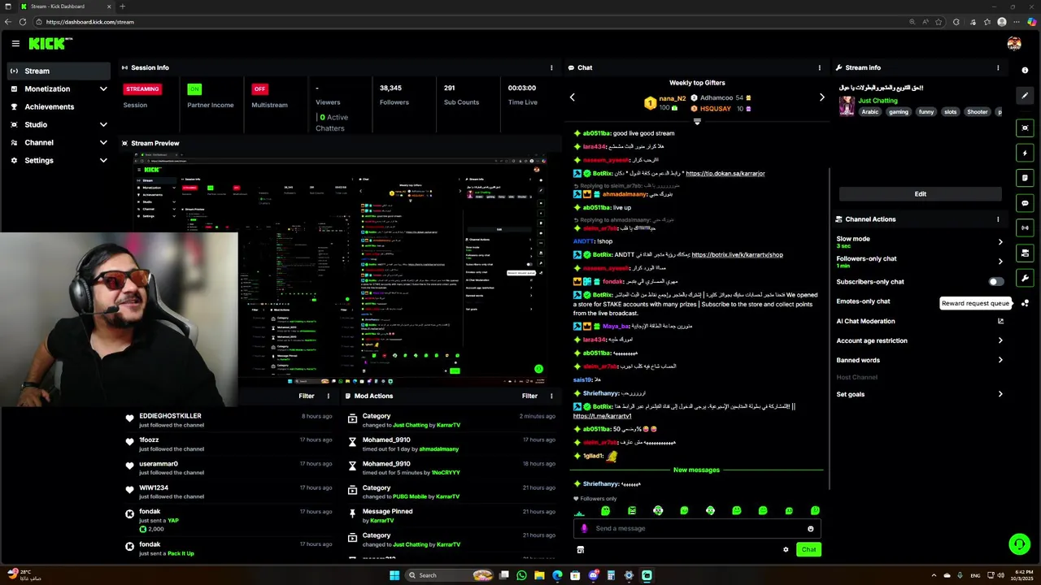The height and width of the screenshot is (585, 1041).
Task: Click the Just Chatting category link
Action: tap(878, 101)
